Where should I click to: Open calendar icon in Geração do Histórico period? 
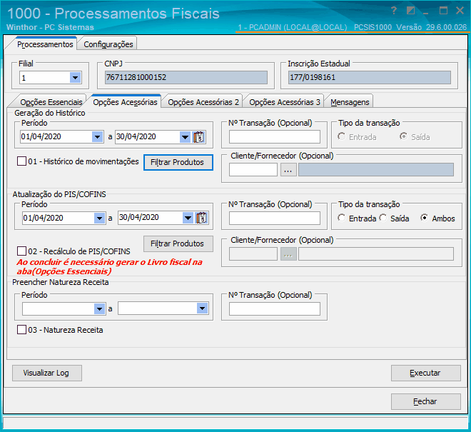pyautogui.click(x=198, y=137)
